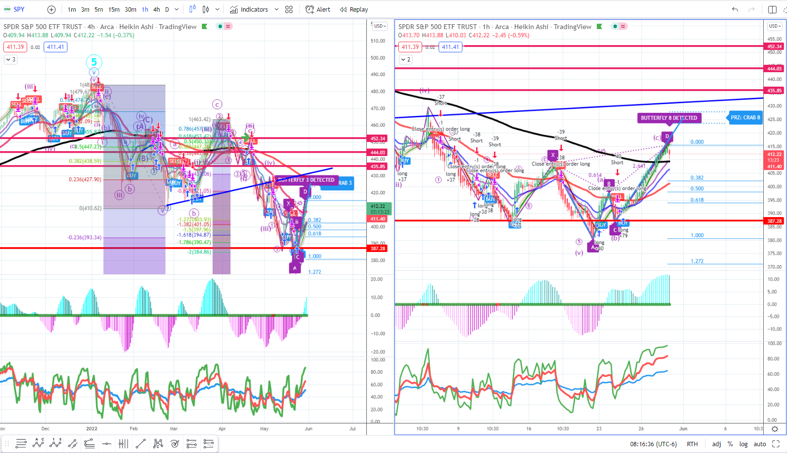Start bar Replay mode
The width and height of the screenshot is (787, 453).
tap(354, 9)
